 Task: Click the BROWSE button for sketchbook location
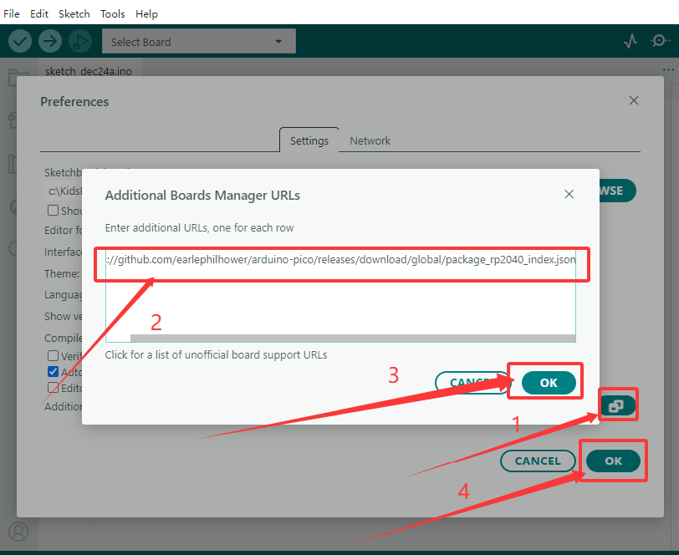click(x=617, y=191)
